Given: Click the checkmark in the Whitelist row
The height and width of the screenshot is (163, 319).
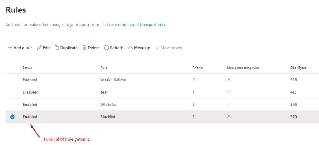Looking at the screenshot, I should pyautogui.click(x=229, y=104).
